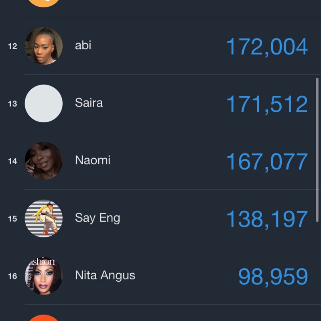Open Saira's blank profile picture
Viewport: 321px width, 321px height.
[44, 103]
